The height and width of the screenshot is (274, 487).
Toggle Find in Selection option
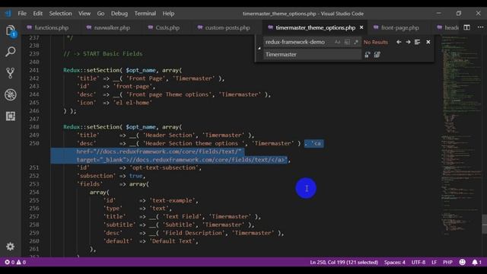(x=418, y=42)
